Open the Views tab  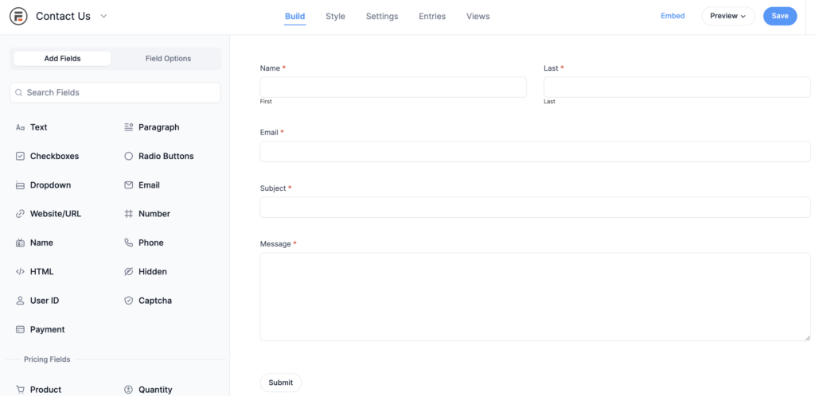[478, 16]
